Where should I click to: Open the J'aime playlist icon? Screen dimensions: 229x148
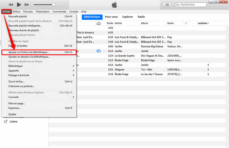(6, 121)
